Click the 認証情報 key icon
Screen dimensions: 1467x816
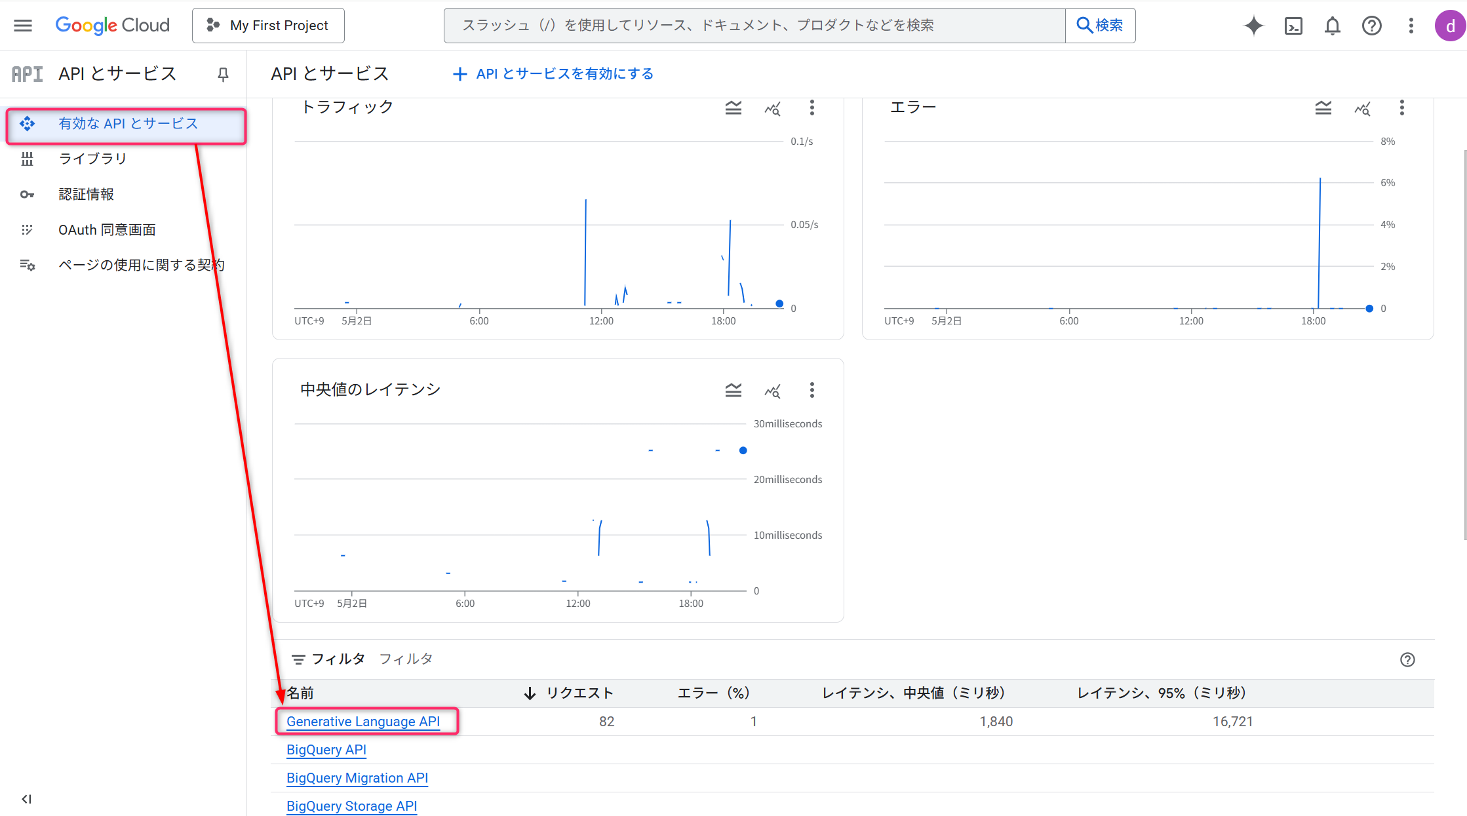[x=27, y=194]
